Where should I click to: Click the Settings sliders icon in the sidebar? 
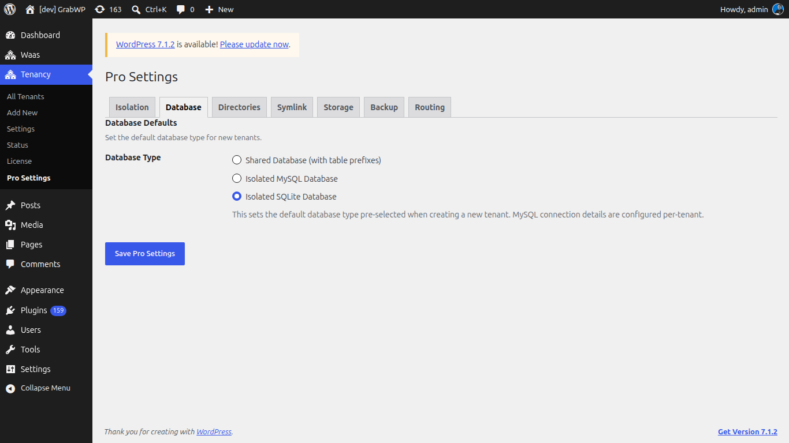10,369
